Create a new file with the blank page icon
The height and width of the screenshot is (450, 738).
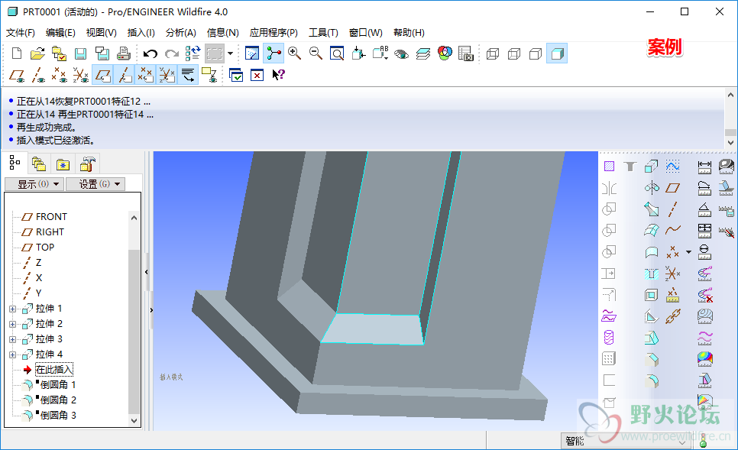[x=17, y=53]
